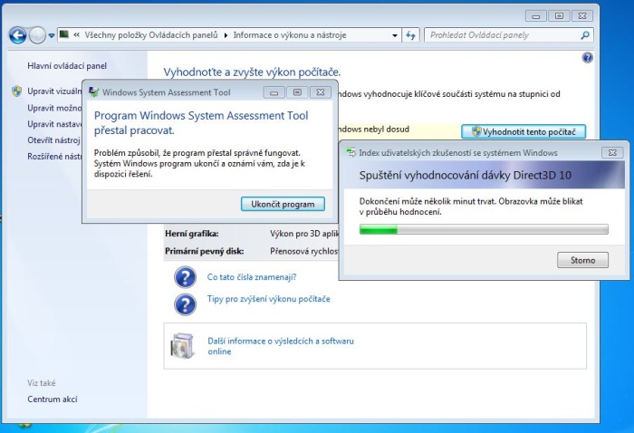Click Storno button in assessment progress dialog

pyautogui.click(x=582, y=260)
